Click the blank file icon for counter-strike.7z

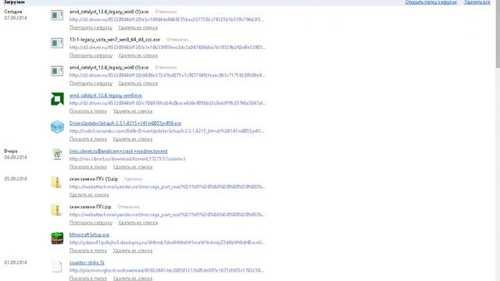point(57,266)
